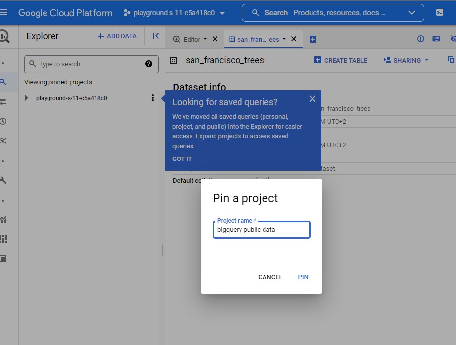456x345 pixels.
Task: Activate Cloud Shell icon
Action: (440, 13)
